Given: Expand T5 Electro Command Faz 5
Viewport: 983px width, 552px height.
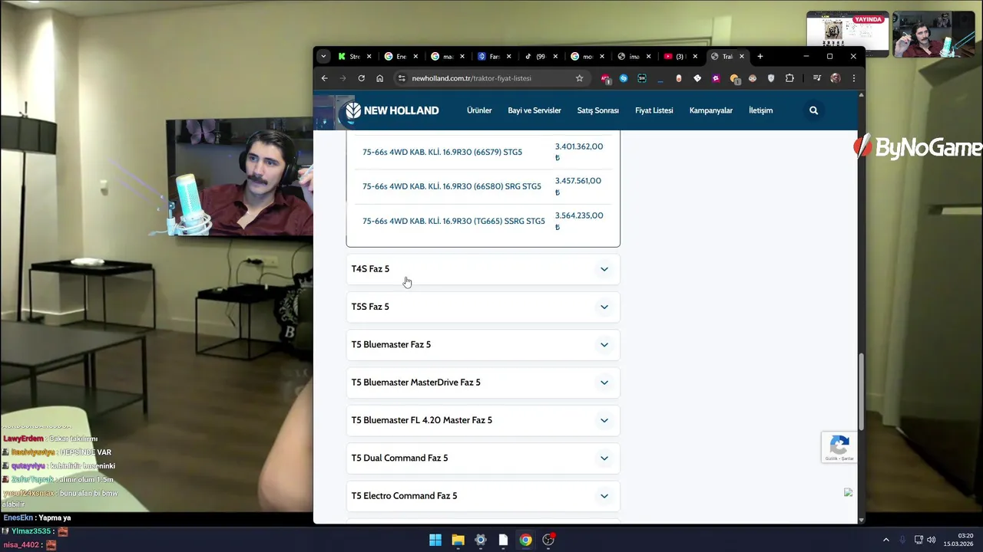Looking at the screenshot, I should coord(483,496).
